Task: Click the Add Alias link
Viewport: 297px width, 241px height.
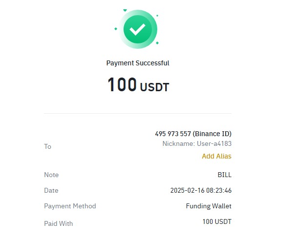Action: coord(216,156)
